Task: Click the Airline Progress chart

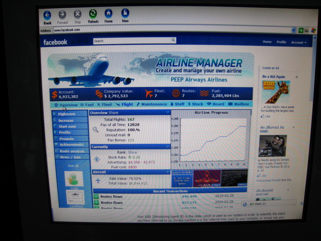Action: pos(211,139)
